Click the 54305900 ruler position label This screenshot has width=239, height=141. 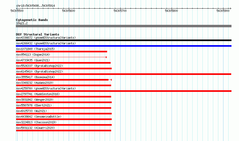click(x=223, y=11)
